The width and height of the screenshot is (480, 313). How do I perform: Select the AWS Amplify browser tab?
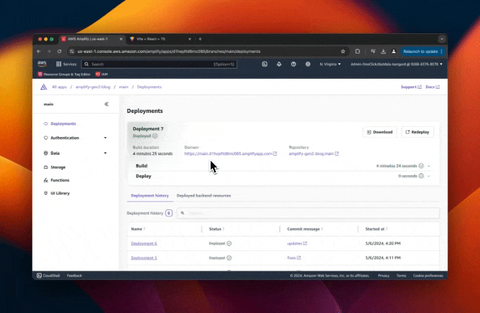[x=91, y=39]
